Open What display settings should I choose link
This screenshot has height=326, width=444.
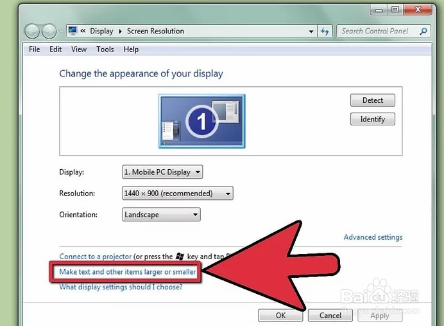point(121,287)
